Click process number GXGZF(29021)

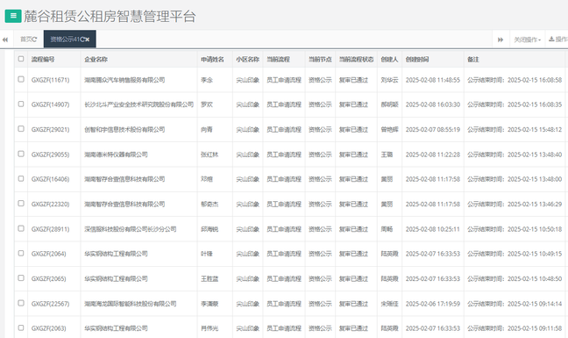50,129
